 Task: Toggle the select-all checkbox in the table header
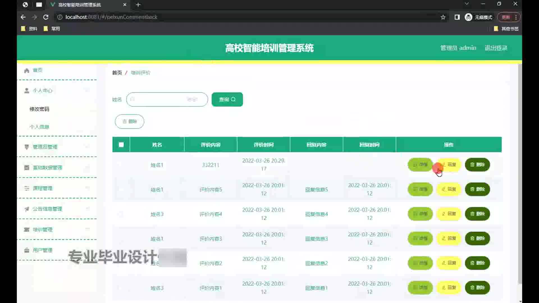[121, 145]
